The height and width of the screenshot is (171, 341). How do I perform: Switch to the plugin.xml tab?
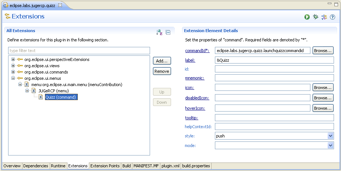[170, 166]
